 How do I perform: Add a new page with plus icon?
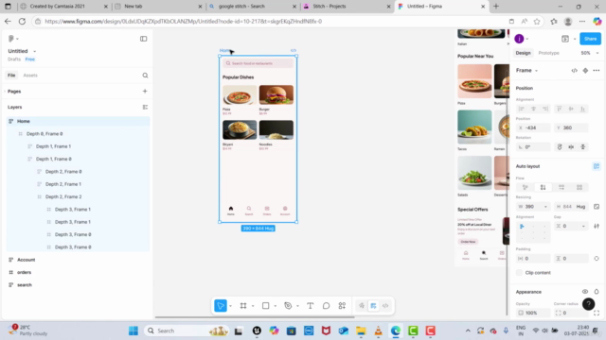(145, 92)
